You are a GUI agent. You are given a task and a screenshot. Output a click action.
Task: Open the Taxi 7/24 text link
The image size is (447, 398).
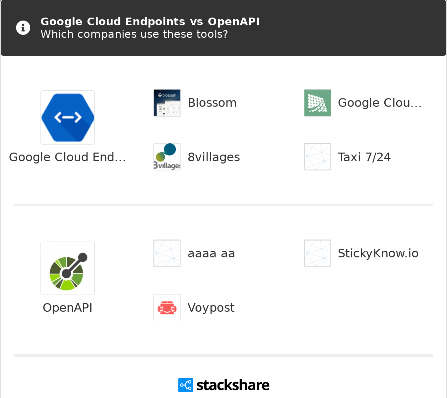364,157
